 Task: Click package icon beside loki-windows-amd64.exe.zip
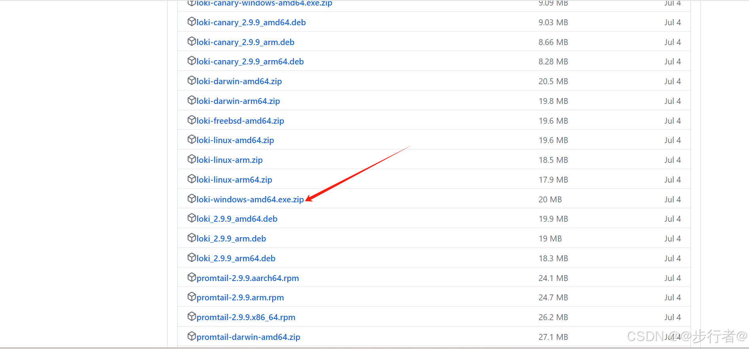pos(192,198)
